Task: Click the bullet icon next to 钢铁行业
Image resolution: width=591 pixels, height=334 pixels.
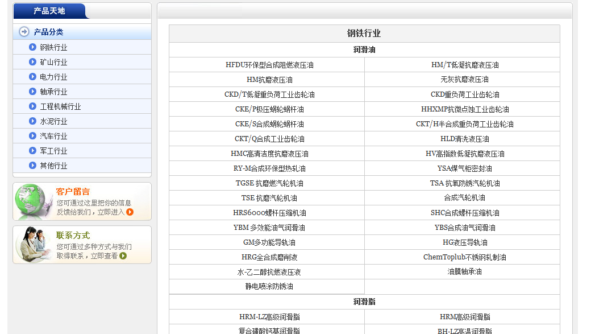Action: click(32, 47)
